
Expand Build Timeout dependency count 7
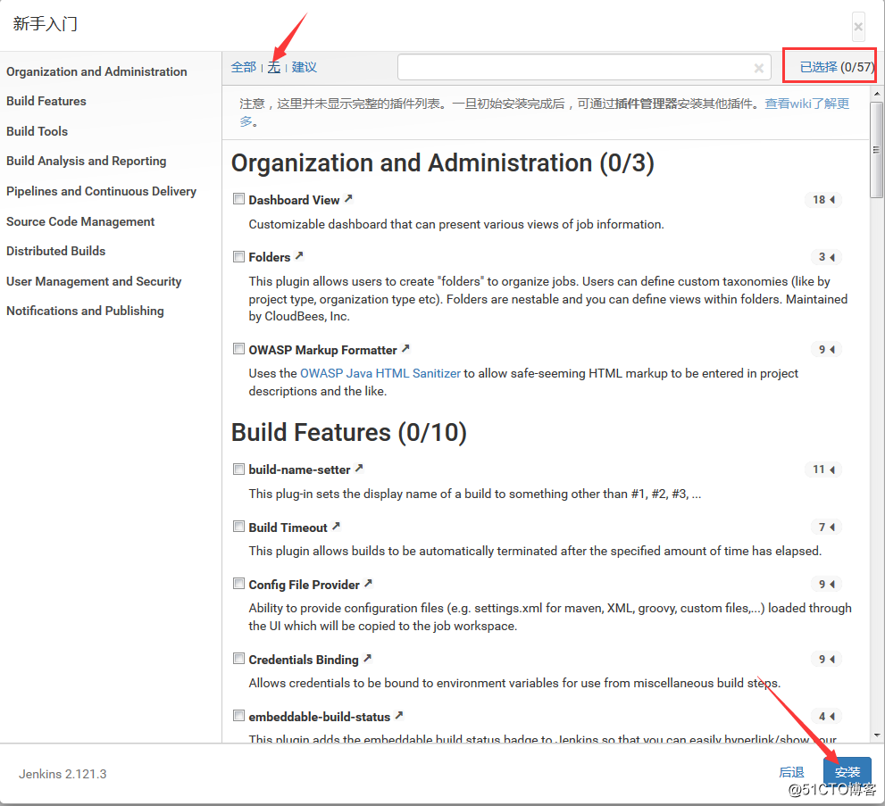click(826, 527)
